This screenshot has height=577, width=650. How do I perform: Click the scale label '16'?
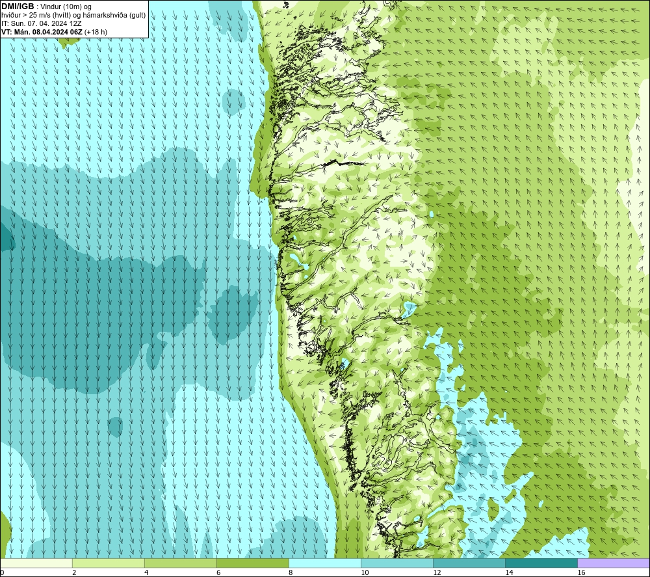point(581,573)
